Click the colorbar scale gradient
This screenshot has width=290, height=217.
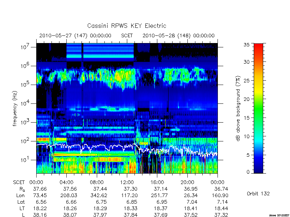(258, 108)
